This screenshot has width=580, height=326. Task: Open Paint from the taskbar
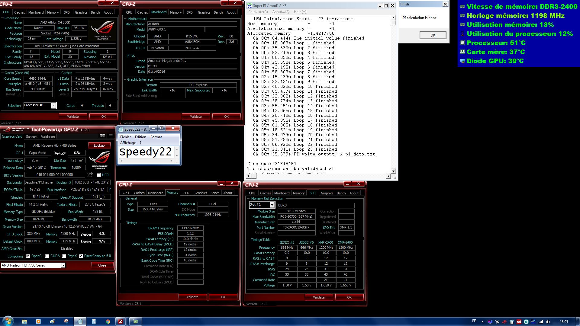pyautogui.click(x=52, y=321)
